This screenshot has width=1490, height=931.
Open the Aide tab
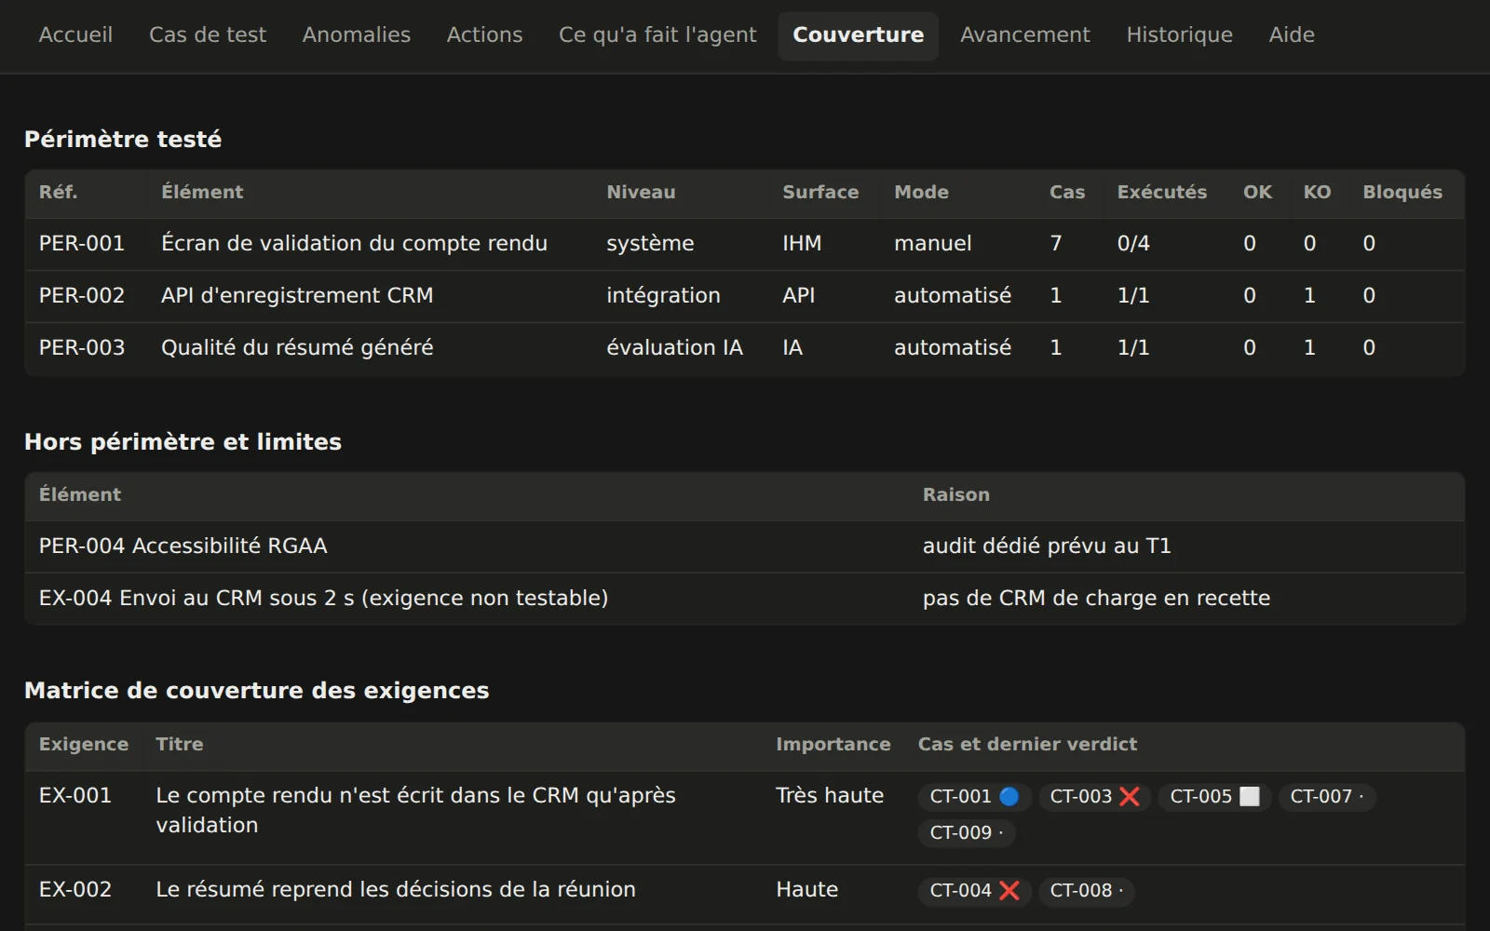[x=1292, y=35]
